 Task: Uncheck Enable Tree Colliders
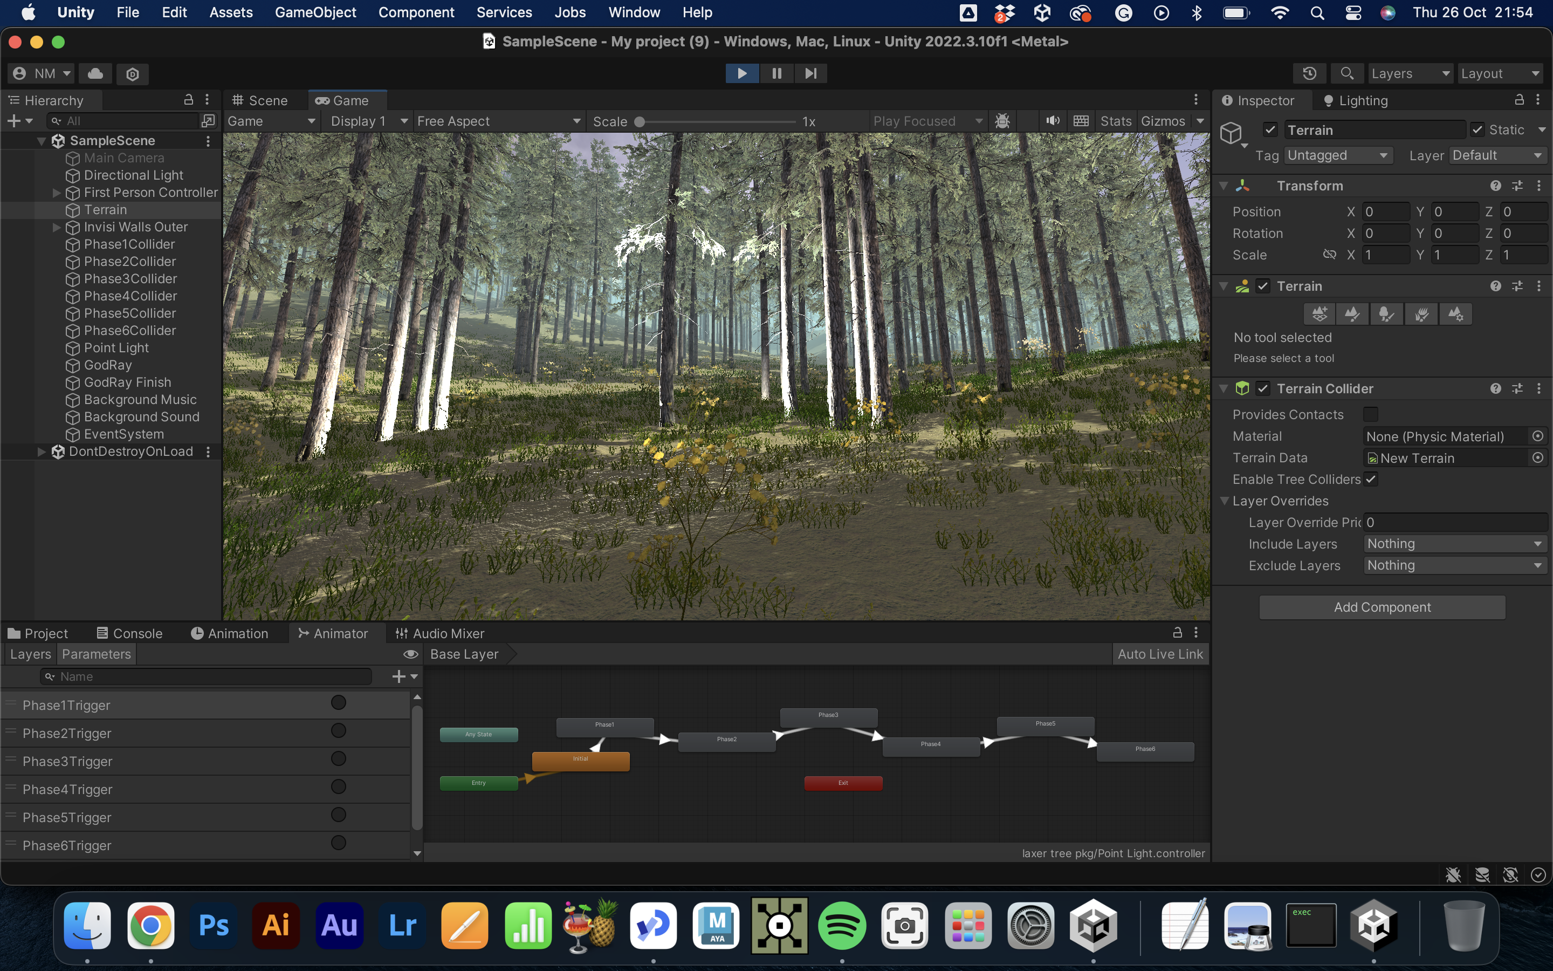click(1370, 479)
